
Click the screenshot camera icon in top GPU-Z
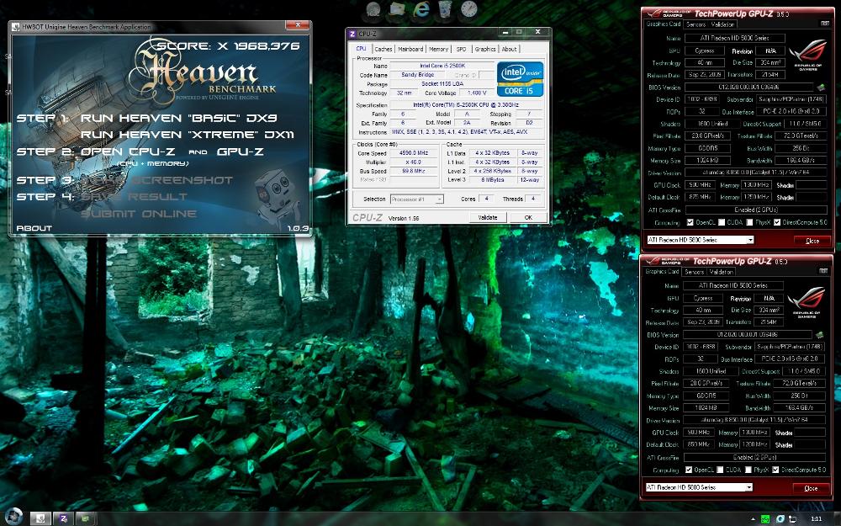824,24
